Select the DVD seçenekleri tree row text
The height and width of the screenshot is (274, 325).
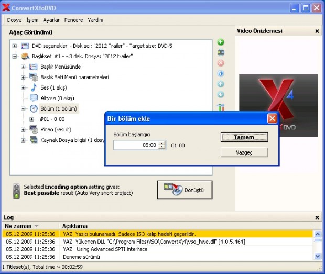102,46
